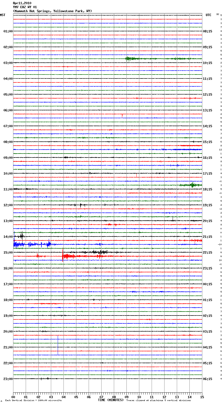Click the '03' tick on the minutes axis
Screen dimensions: 223x404
point(51,397)
